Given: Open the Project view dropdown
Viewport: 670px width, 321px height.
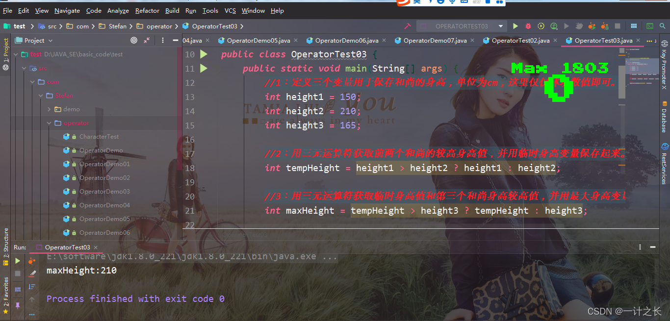Looking at the screenshot, I should click(x=34, y=41).
